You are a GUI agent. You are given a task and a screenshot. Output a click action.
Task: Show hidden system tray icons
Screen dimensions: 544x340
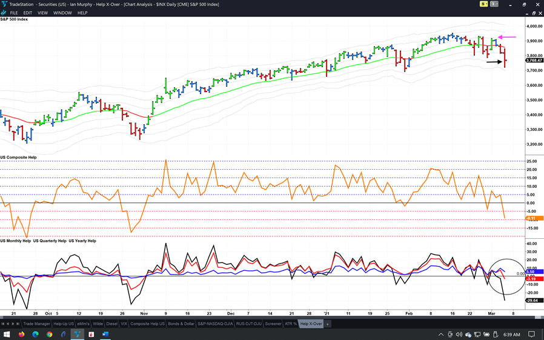tap(441, 335)
